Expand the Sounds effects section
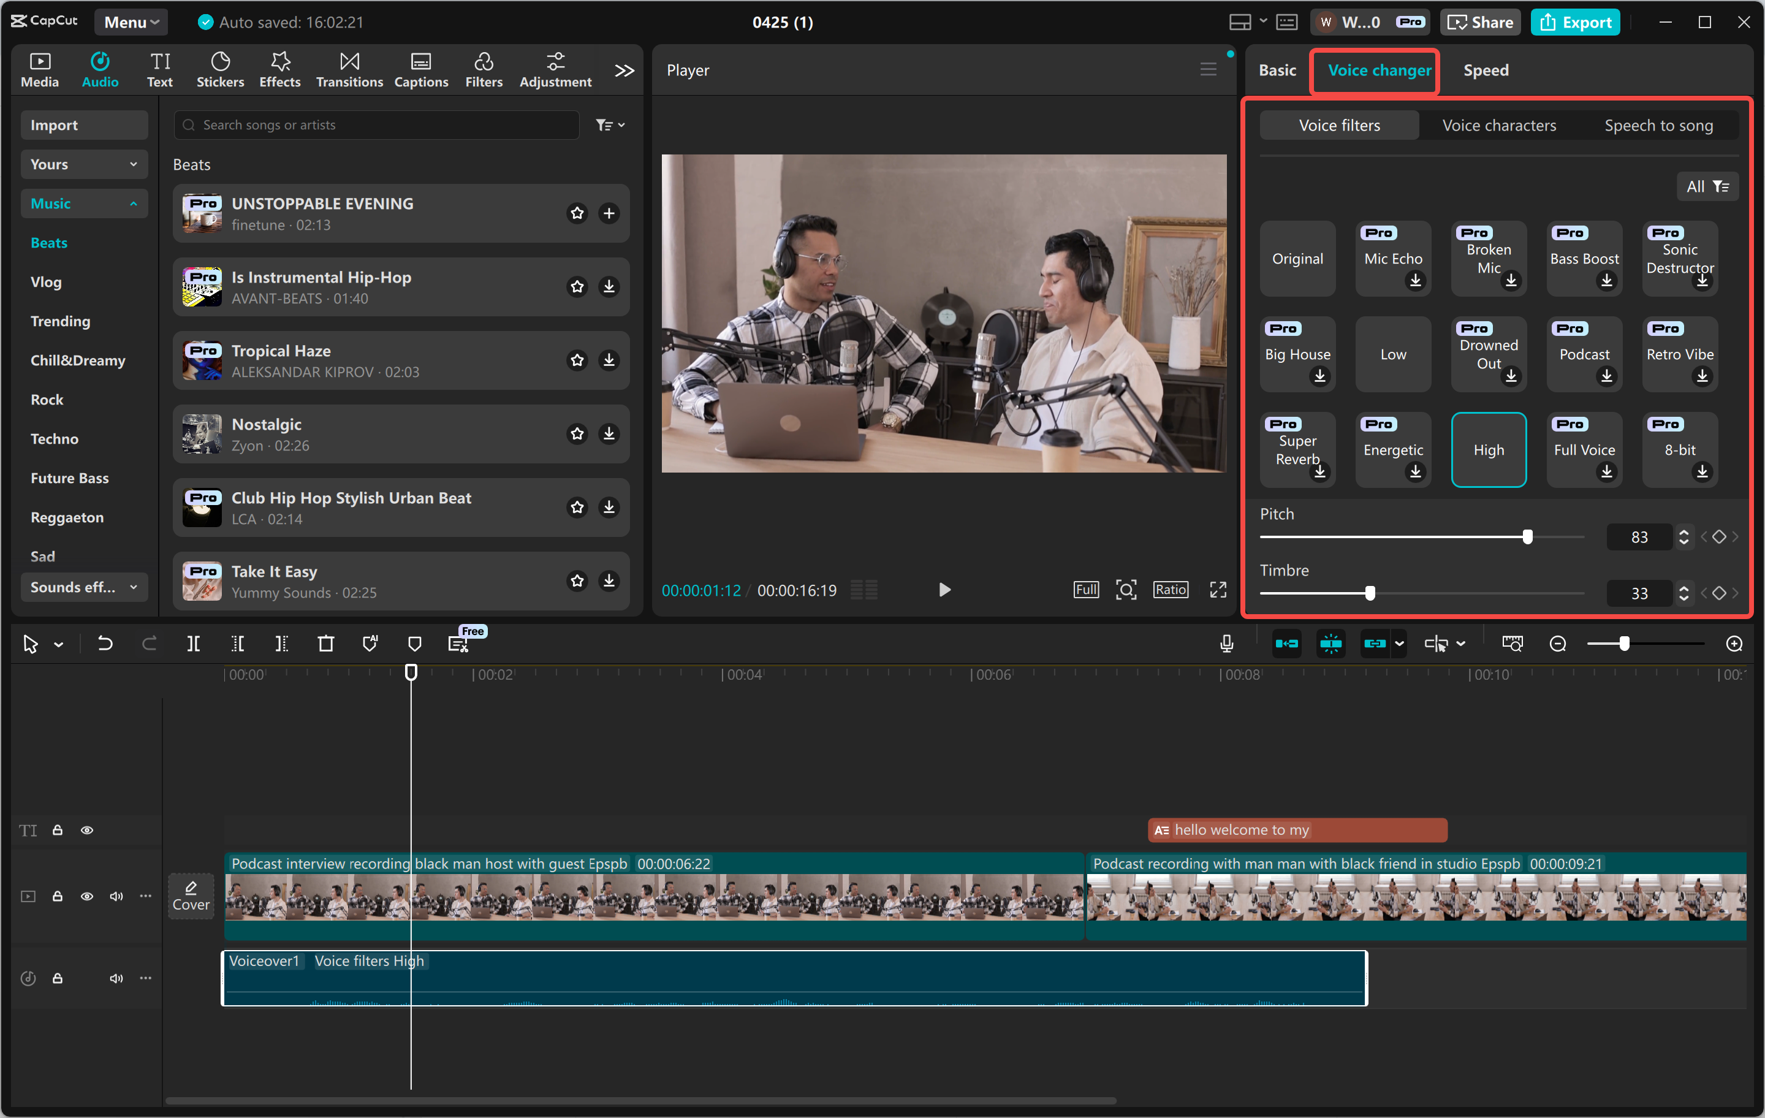 pyautogui.click(x=83, y=587)
